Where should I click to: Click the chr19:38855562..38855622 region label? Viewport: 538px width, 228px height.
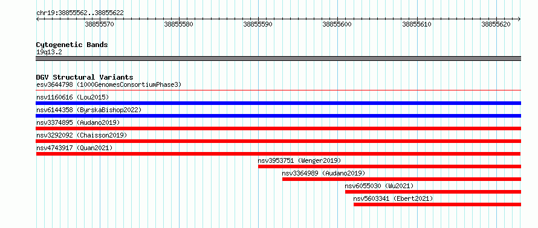[x=80, y=13]
